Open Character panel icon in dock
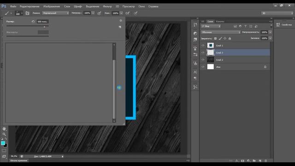Viewport: 295px width, 166px height. coord(195,72)
